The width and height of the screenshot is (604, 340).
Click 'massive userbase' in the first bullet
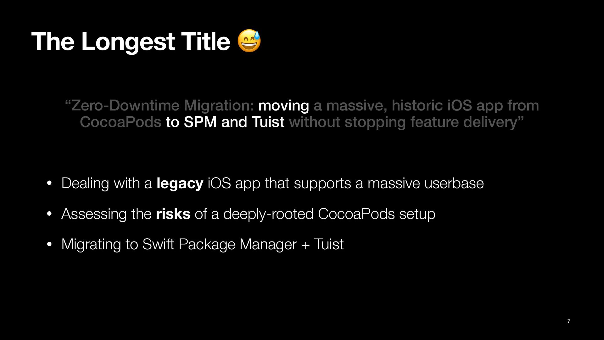click(x=425, y=183)
